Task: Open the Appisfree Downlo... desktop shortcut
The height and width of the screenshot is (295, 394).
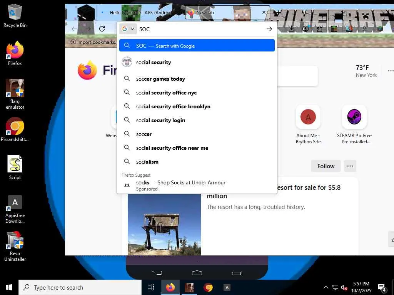Action: tap(15, 209)
